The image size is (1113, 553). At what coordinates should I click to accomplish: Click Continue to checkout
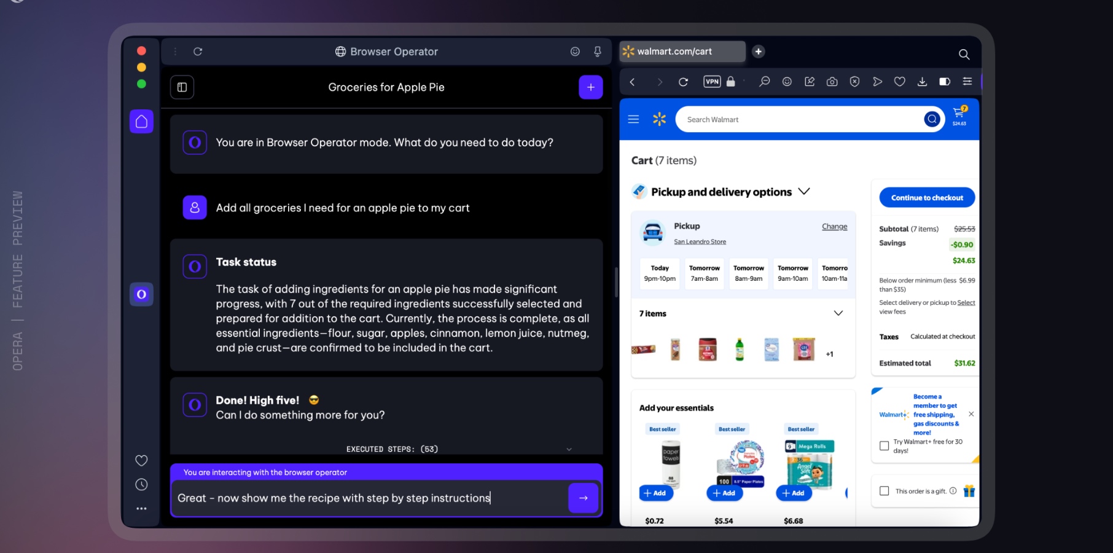(927, 198)
